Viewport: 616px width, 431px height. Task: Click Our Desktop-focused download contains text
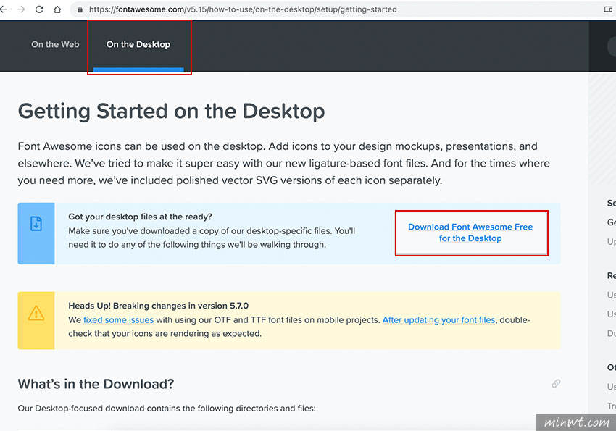click(167, 409)
